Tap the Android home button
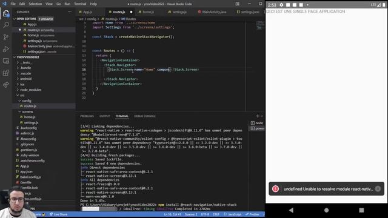Image resolution: width=388 pixels, height=218 pixels. coord(326,210)
